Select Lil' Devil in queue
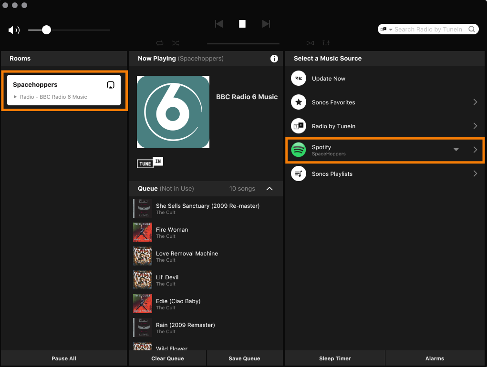 (x=206, y=280)
